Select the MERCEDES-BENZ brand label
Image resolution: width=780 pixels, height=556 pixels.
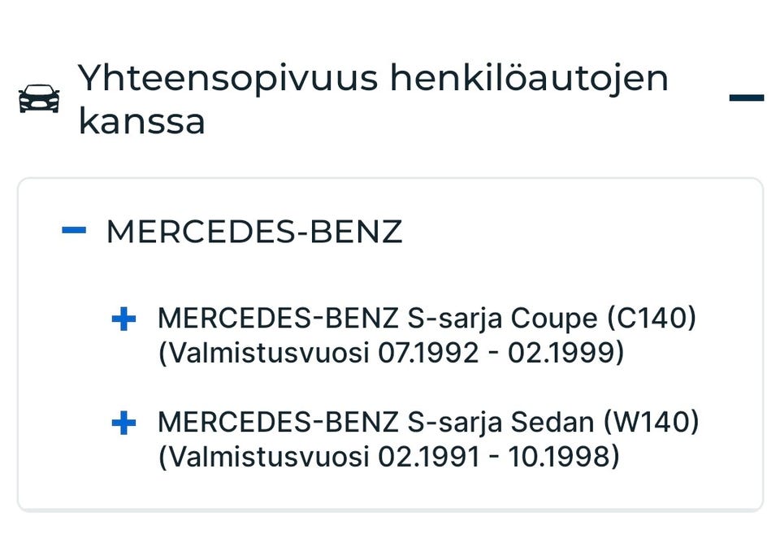click(254, 232)
